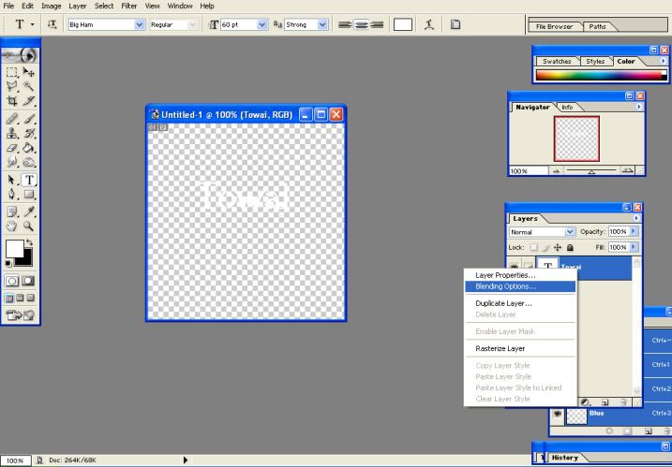Center-align the text
Screen dimensions: 672x467
(x=361, y=25)
